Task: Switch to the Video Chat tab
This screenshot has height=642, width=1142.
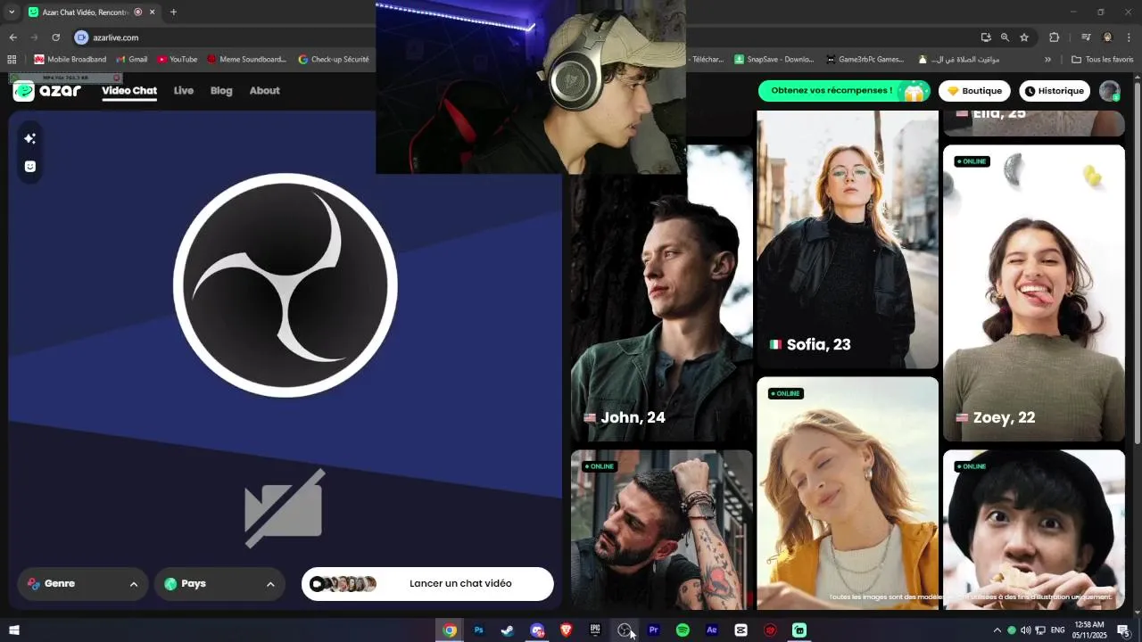Action: pyautogui.click(x=129, y=91)
